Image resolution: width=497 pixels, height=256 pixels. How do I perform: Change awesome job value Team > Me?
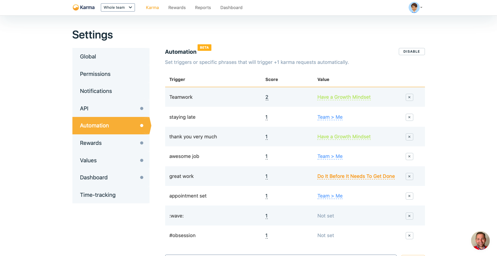click(330, 157)
